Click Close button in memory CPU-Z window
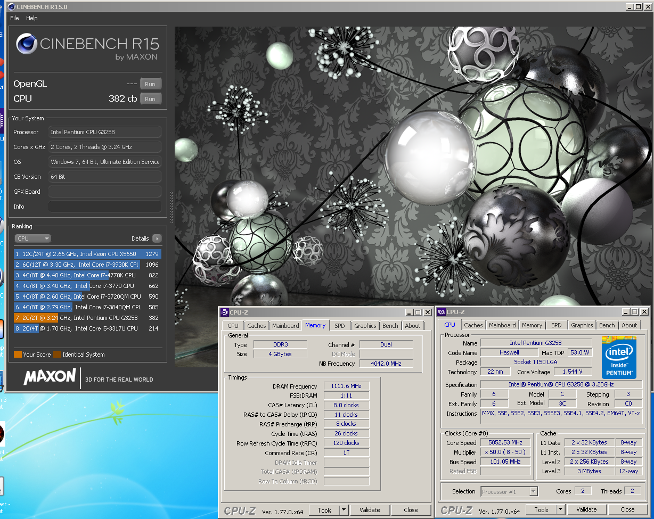Screen dimensions: 654x519 411,510
